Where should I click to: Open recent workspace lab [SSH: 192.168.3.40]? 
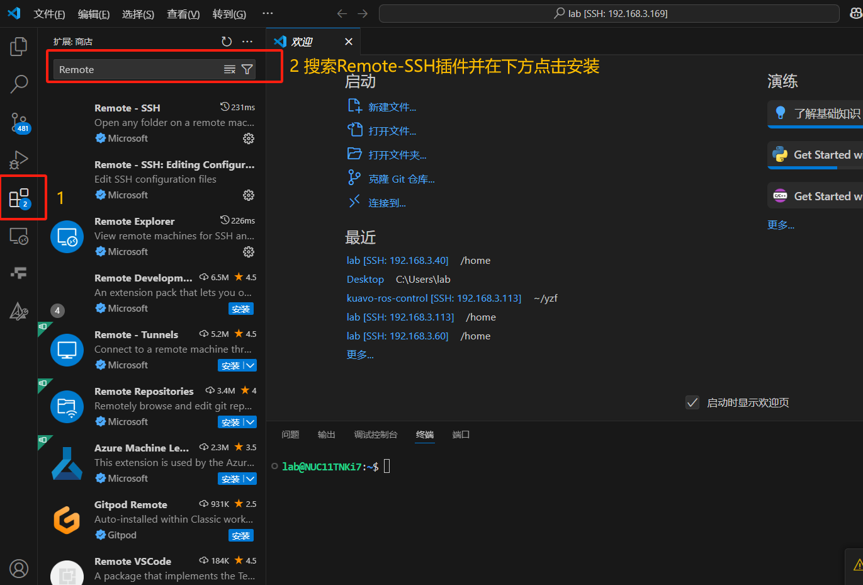point(397,260)
